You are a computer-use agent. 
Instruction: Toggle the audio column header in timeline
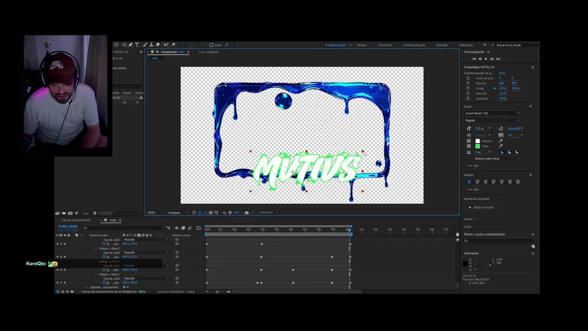[61, 235]
